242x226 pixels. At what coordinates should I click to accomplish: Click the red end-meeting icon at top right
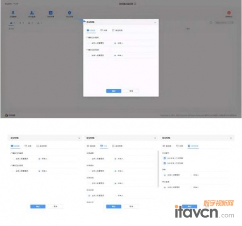coord(229,13)
